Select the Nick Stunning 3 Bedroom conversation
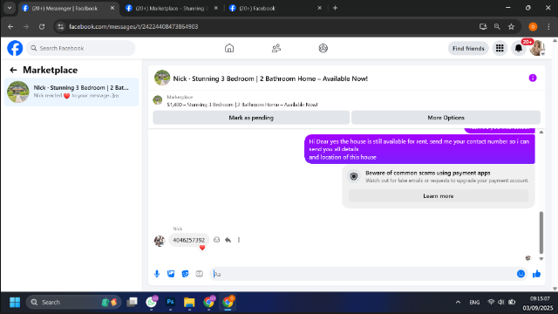This screenshot has height=314, width=558. tap(71, 92)
